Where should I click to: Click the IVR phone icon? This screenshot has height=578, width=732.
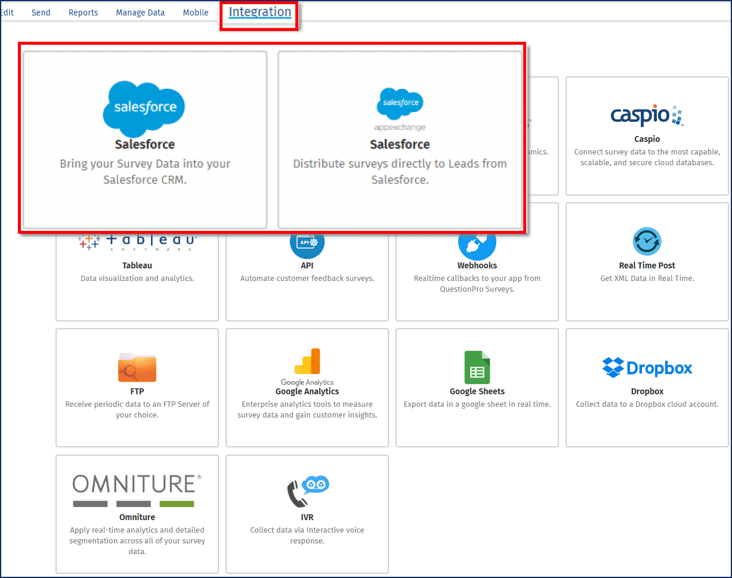click(307, 492)
